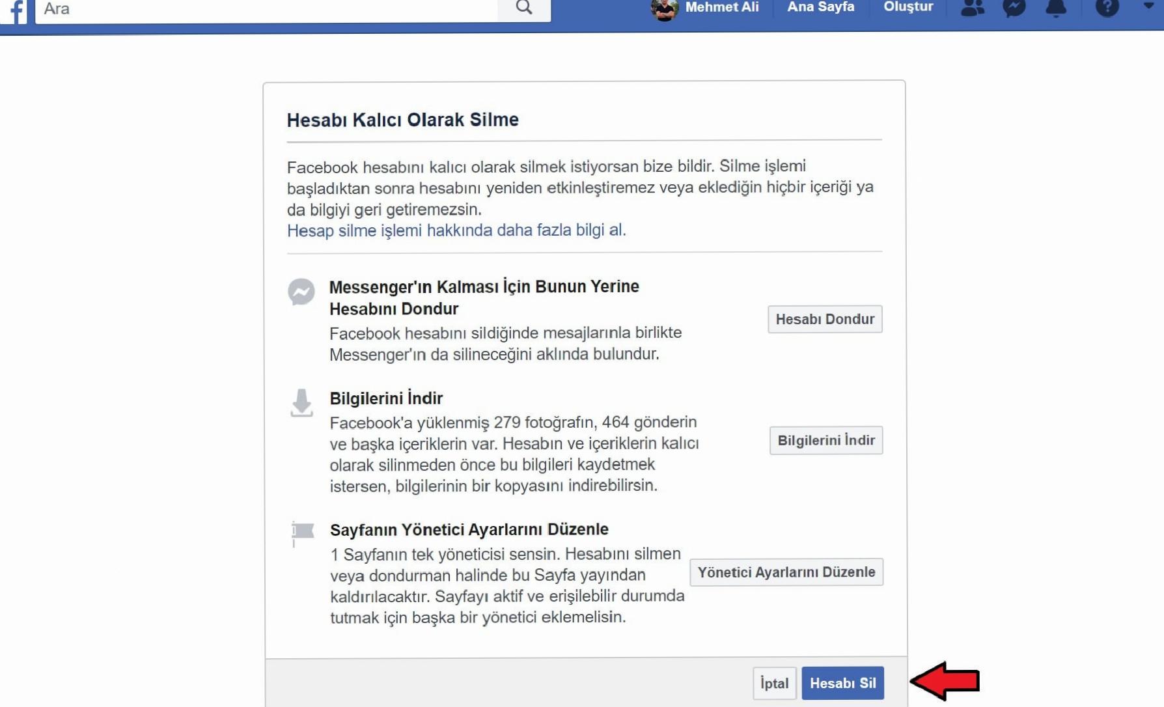
Task: Open the friend requests icon
Action: pos(973,8)
